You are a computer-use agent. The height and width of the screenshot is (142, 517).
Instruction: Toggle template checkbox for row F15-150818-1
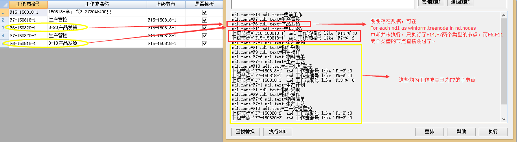(x=204, y=12)
